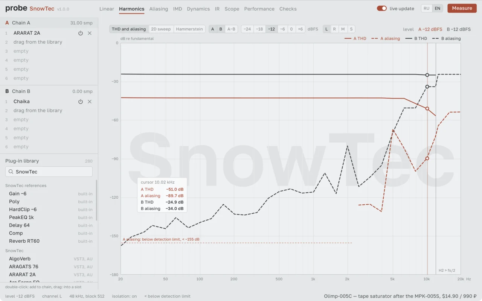Click the Measure button
This screenshot has height=301, width=482.
[462, 8]
